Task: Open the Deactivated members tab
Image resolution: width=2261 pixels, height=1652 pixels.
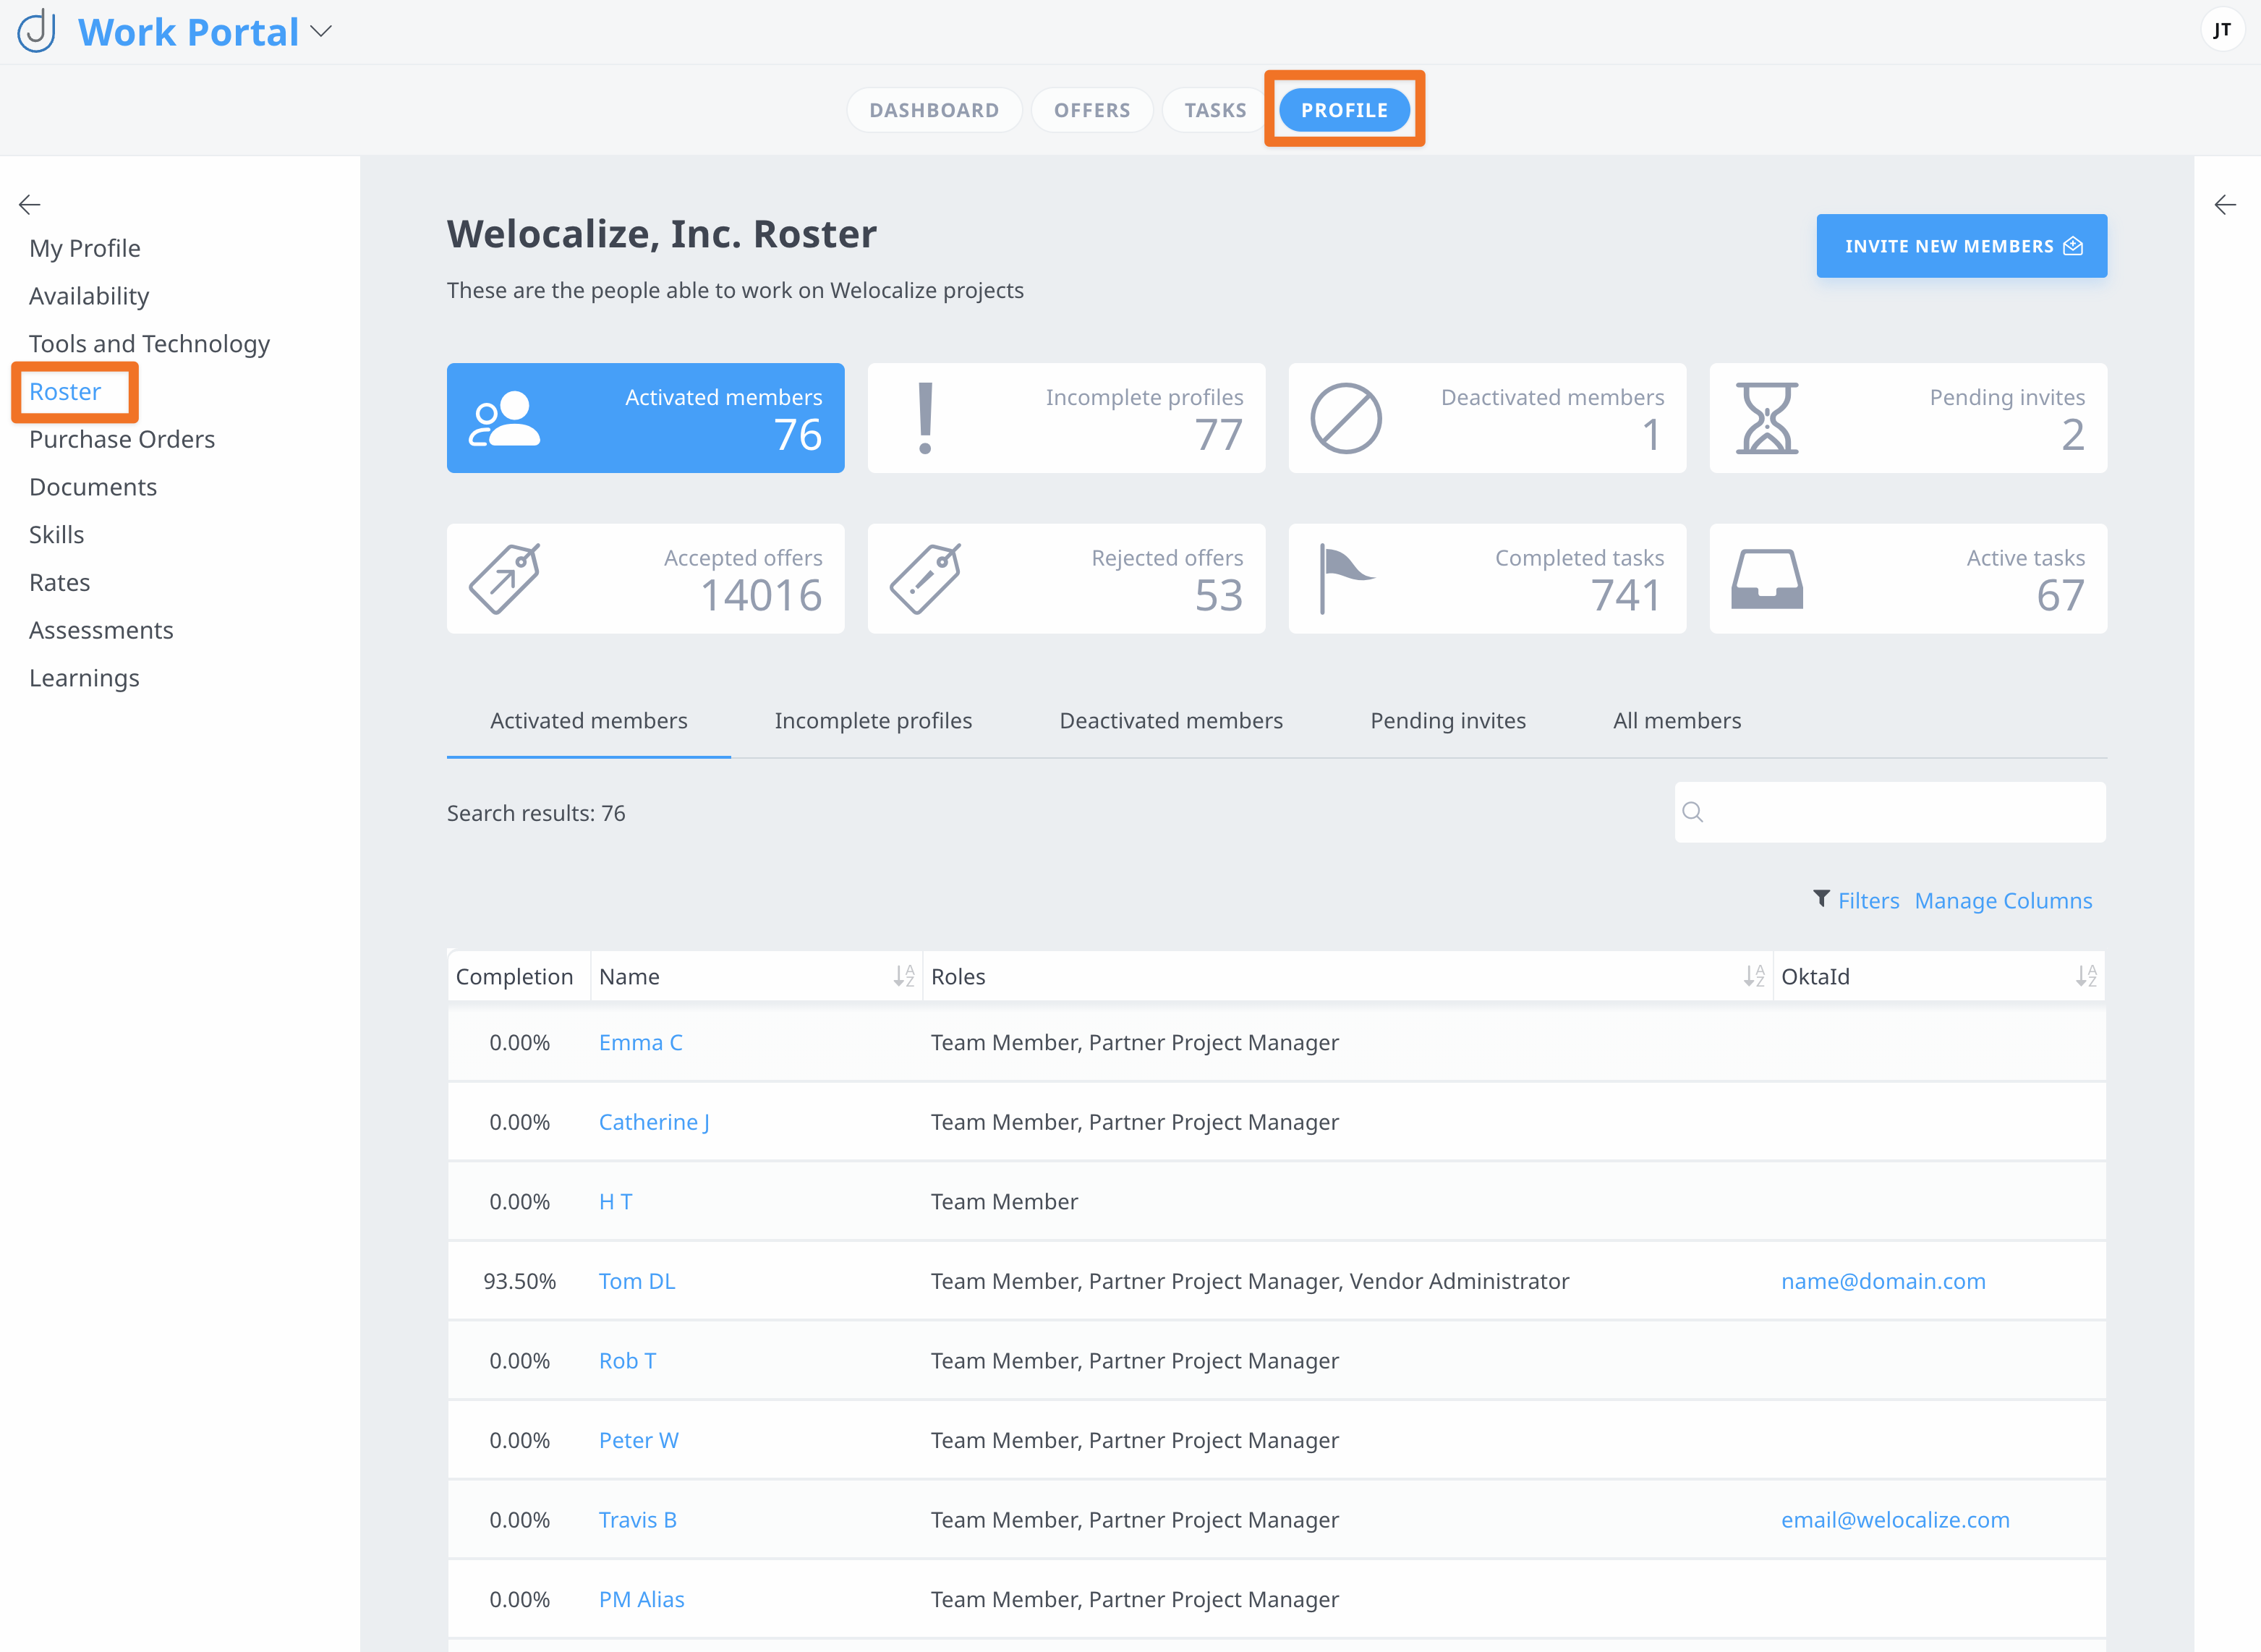Action: (1171, 721)
